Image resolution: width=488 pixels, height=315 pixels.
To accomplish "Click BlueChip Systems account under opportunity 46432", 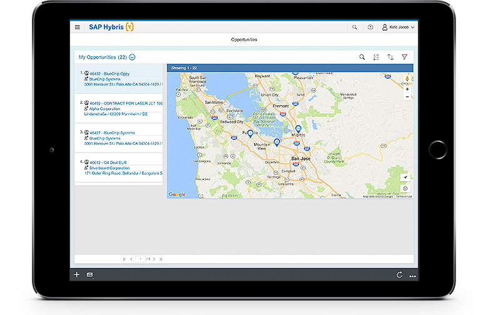I will [x=105, y=79].
